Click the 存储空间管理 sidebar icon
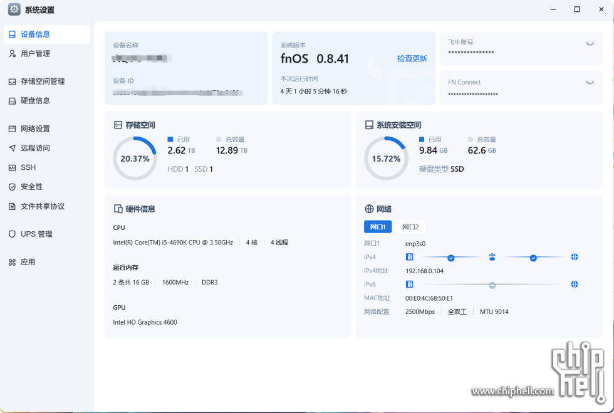 coord(12,81)
